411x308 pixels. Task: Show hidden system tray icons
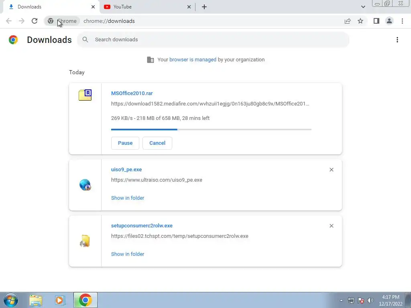pos(341,300)
